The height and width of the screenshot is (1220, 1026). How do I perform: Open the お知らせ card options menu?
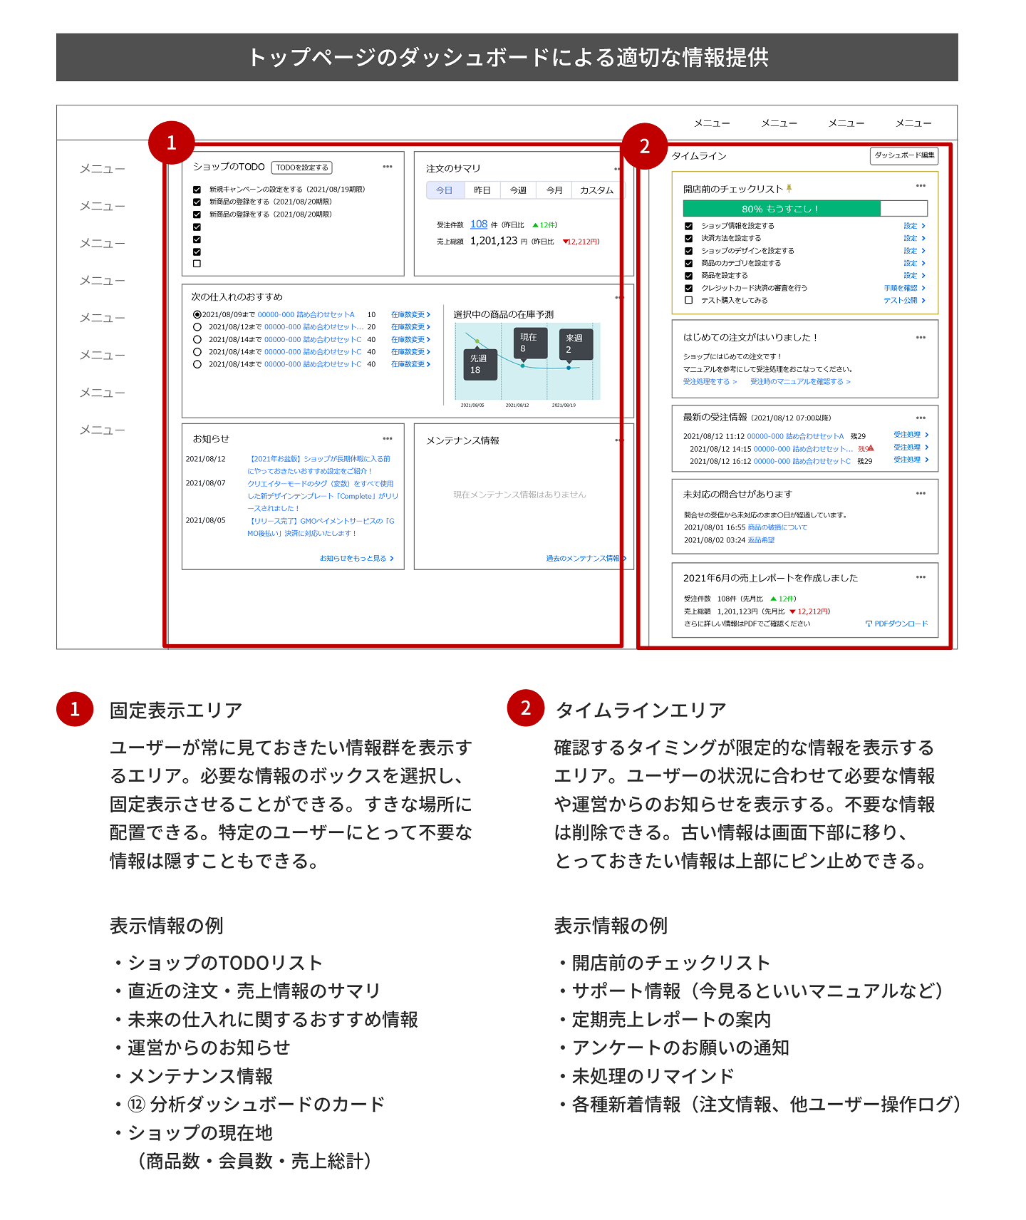(x=388, y=438)
